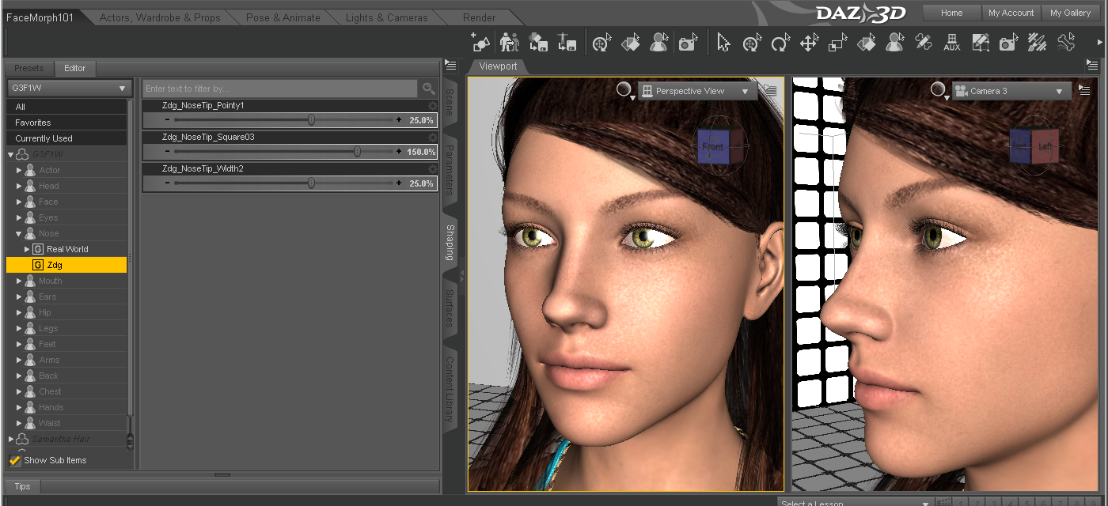Open the Content Library side tab
1108x506 pixels.
pyautogui.click(x=450, y=388)
